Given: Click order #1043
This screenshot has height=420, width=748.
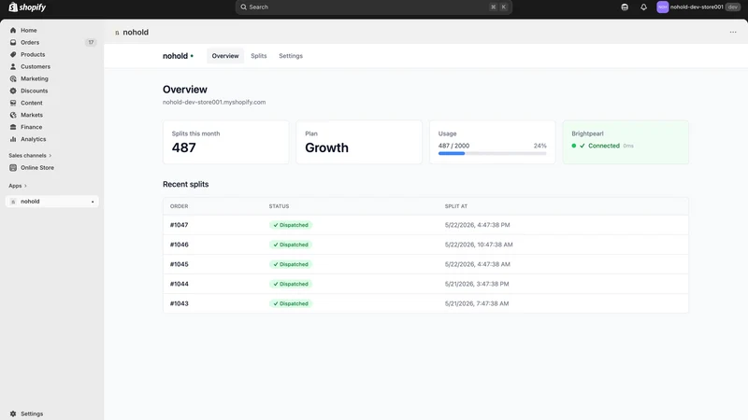Looking at the screenshot, I should point(179,303).
